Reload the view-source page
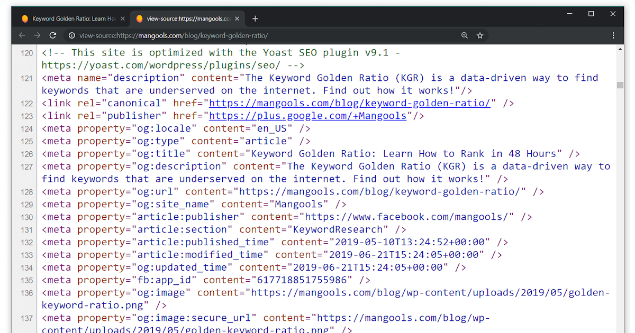Viewport: 635px width, 333px height. pyautogui.click(x=53, y=35)
